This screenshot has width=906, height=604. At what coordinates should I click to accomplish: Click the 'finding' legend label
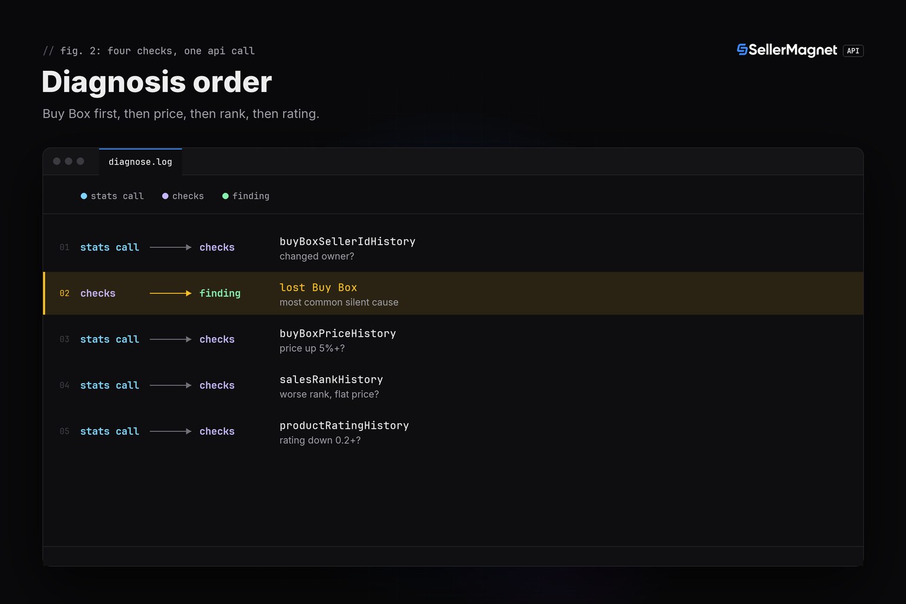click(251, 196)
